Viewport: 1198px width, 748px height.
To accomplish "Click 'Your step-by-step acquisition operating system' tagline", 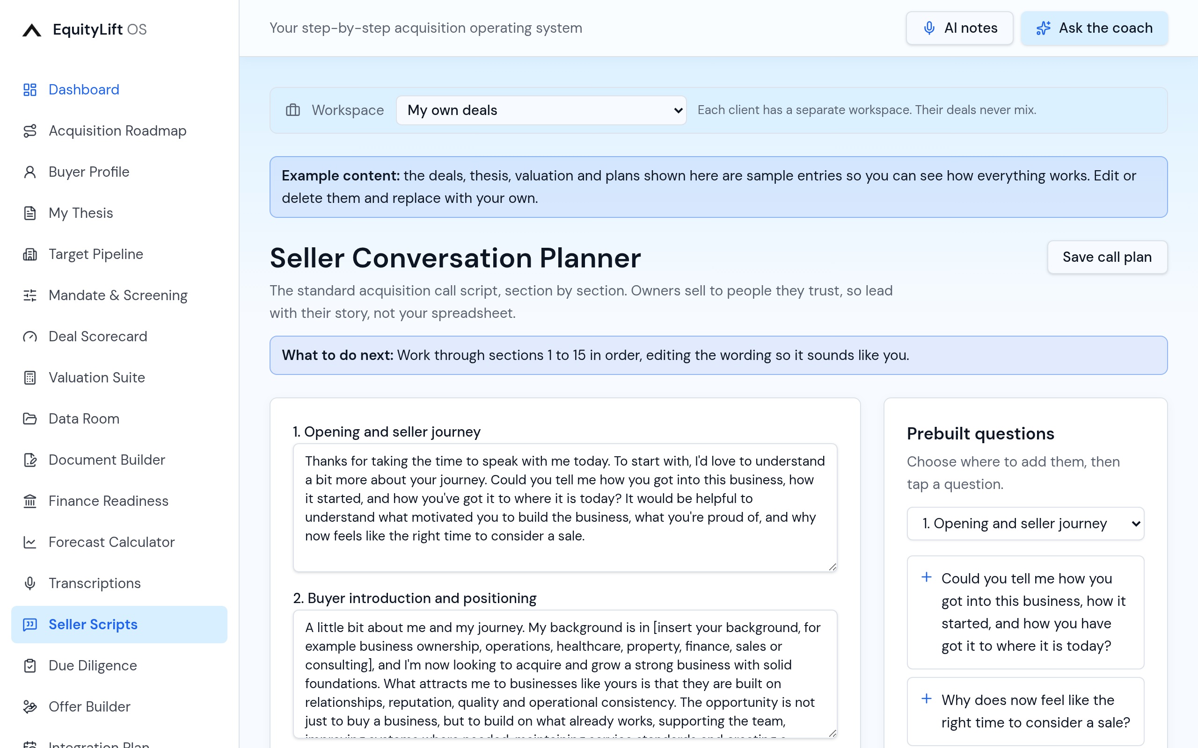I will pyautogui.click(x=426, y=28).
